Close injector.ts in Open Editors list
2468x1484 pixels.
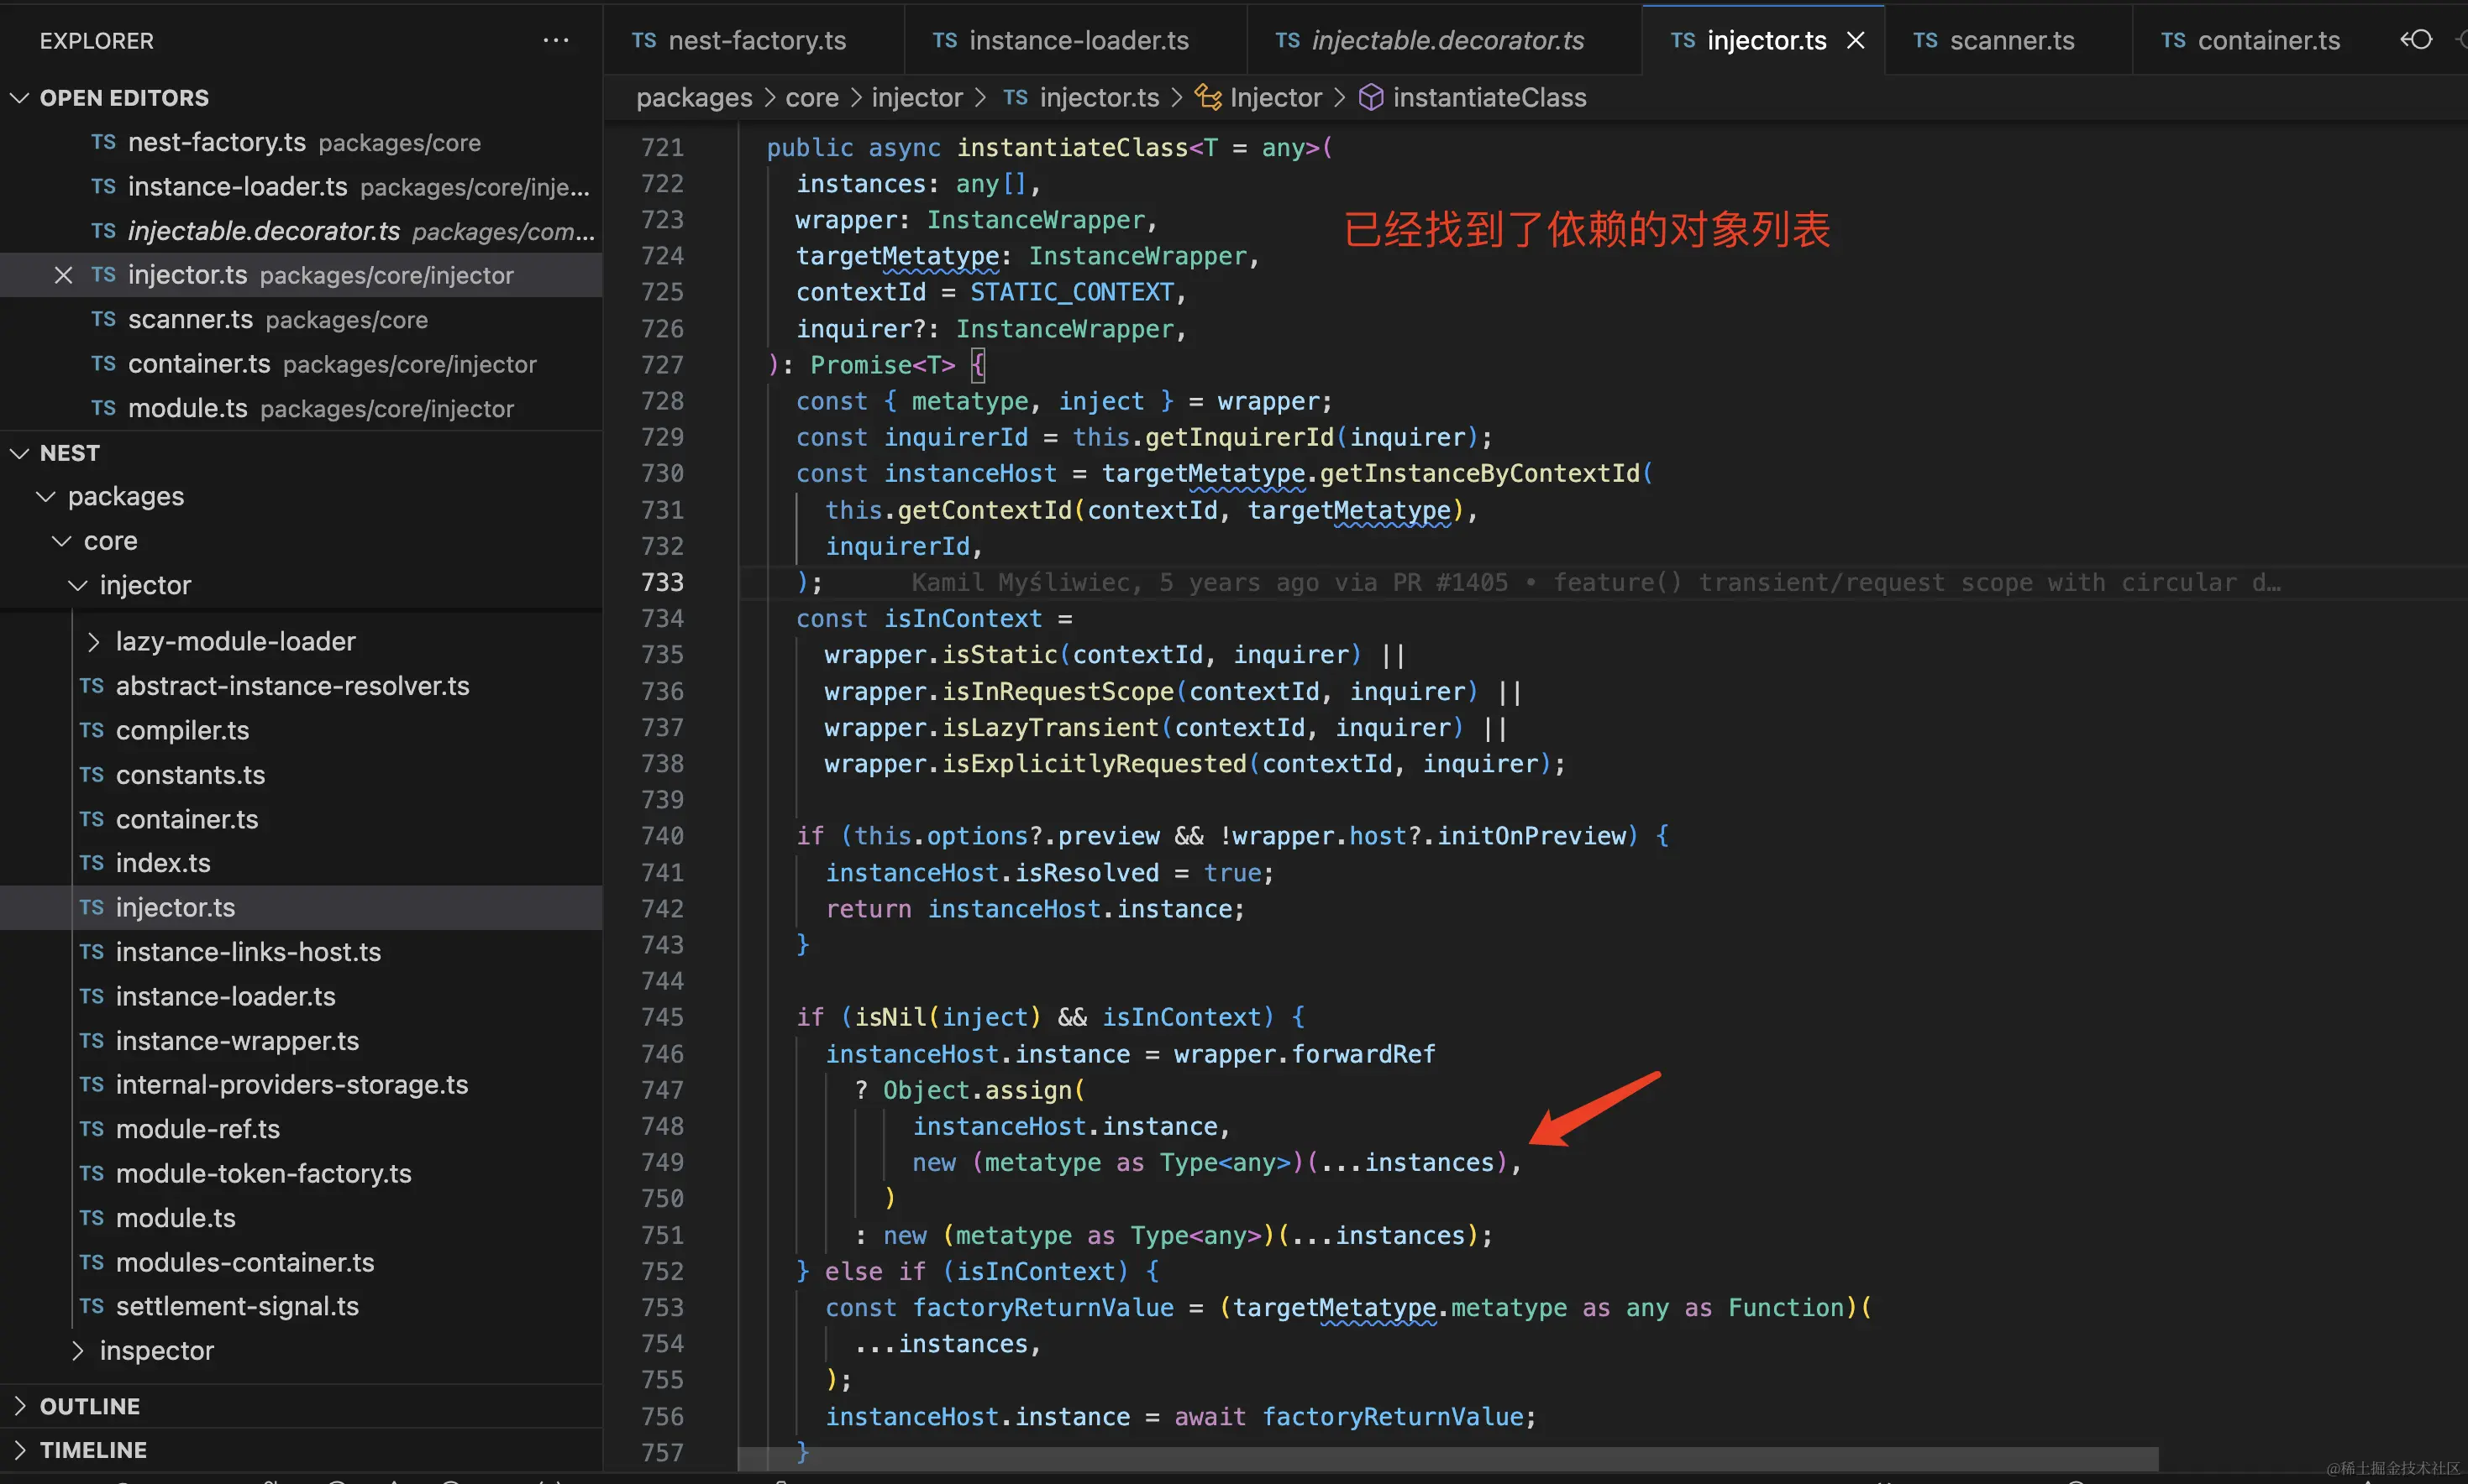click(x=63, y=275)
